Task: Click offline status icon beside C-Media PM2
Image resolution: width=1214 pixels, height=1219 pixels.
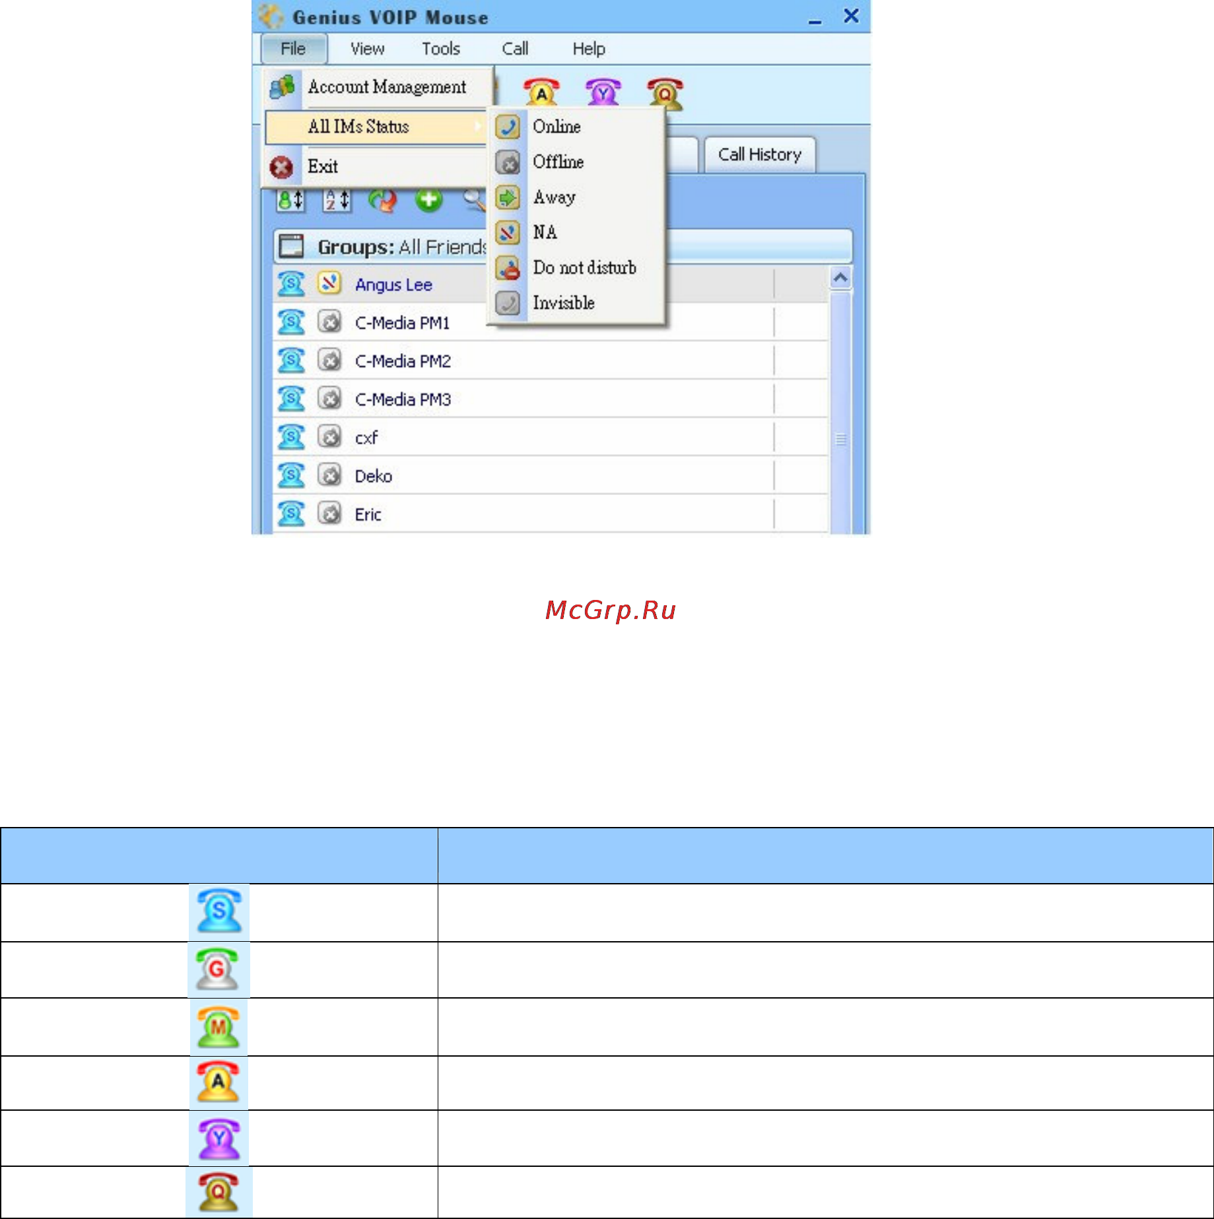Action: [329, 360]
